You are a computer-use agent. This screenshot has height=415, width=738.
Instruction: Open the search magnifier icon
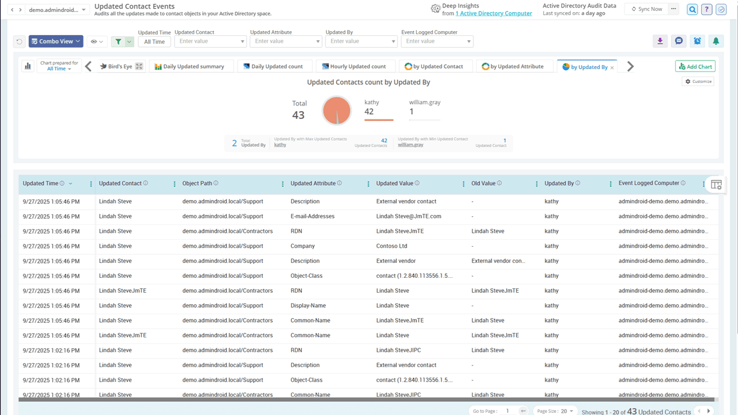click(692, 9)
